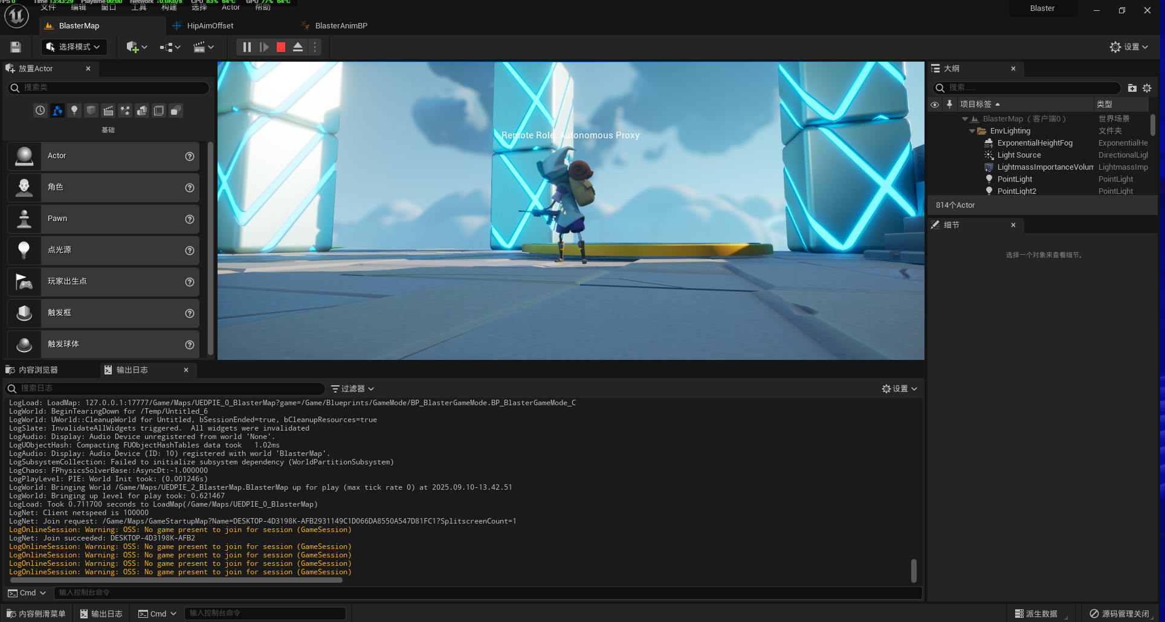Select the 触发球体 trigger sphere entry
Image resolution: width=1165 pixels, height=622 pixels.
[x=103, y=344]
